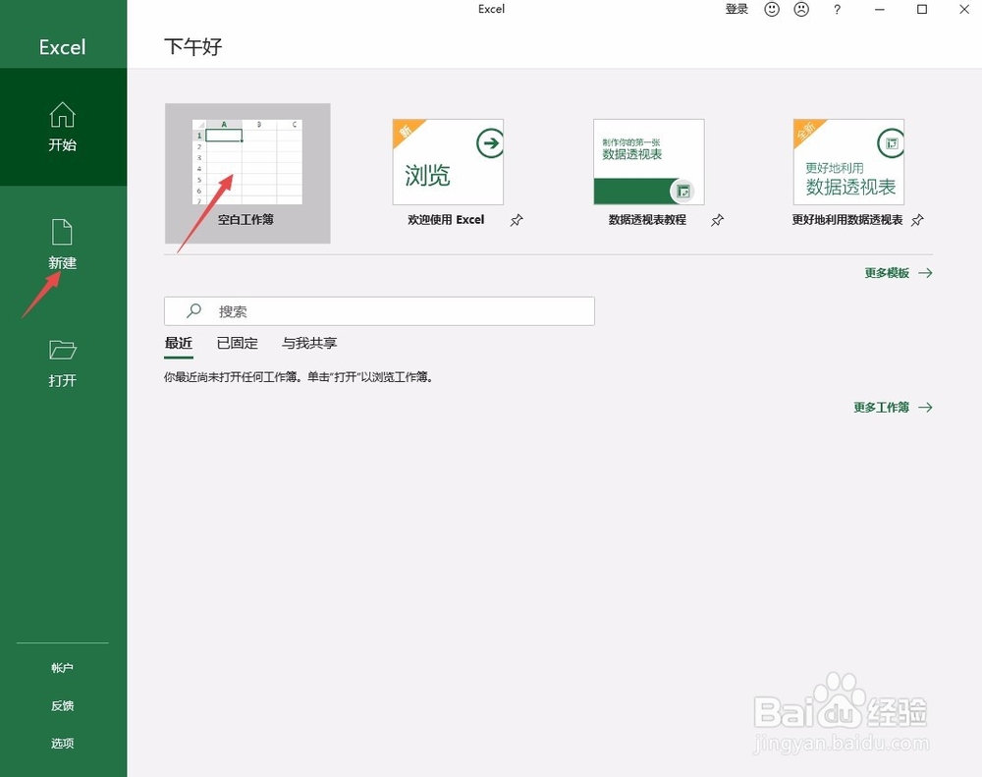982x777 pixels.
Task: Open the 数据透视表教程 template thumbnail
Action: [x=649, y=162]
